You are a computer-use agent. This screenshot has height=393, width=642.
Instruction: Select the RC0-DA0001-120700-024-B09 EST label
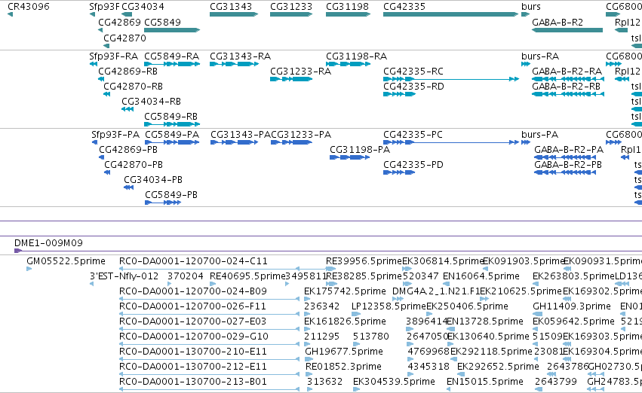click(x=193, y=291)
